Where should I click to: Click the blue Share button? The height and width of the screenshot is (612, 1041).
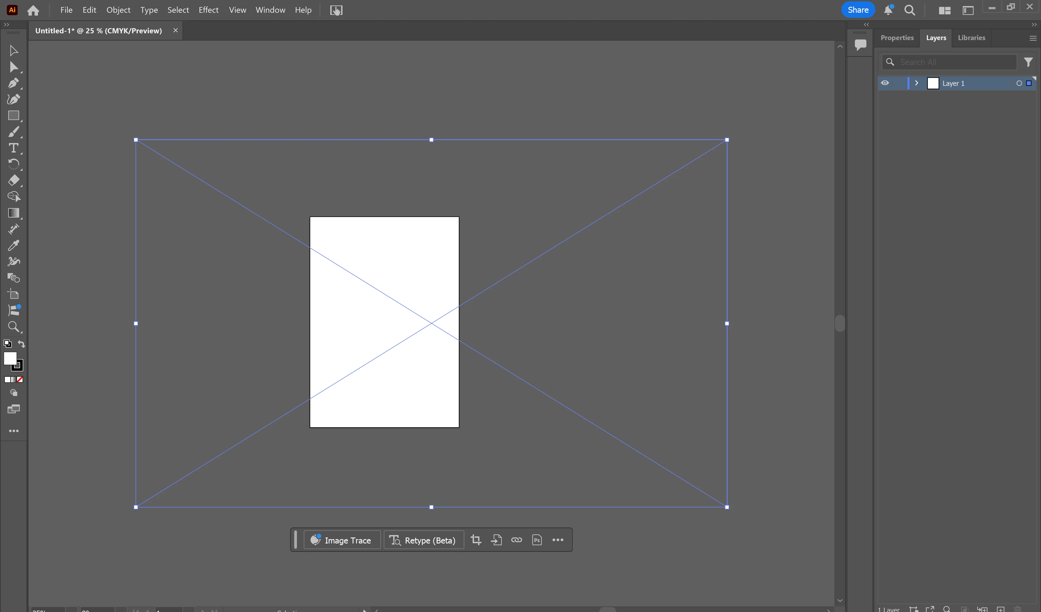coord(858,10)
